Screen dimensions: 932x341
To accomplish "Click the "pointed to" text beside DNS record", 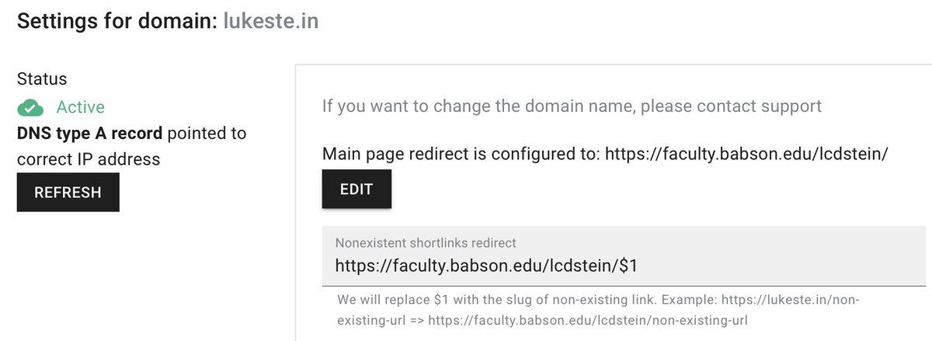I will 207,134.
